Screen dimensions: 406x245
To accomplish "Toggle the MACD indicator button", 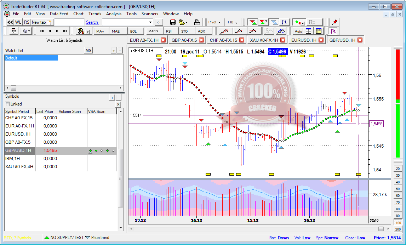I will click(153, 31).
